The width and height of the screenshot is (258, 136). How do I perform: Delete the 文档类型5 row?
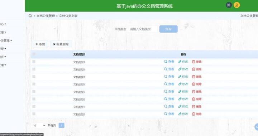click(197, 92)
